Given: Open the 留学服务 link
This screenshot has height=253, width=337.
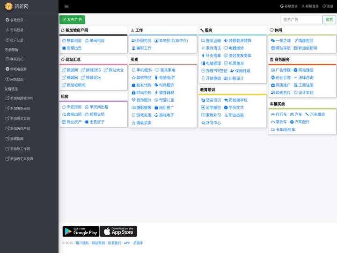Looking at the screenshot, I should tap(211, 108).
